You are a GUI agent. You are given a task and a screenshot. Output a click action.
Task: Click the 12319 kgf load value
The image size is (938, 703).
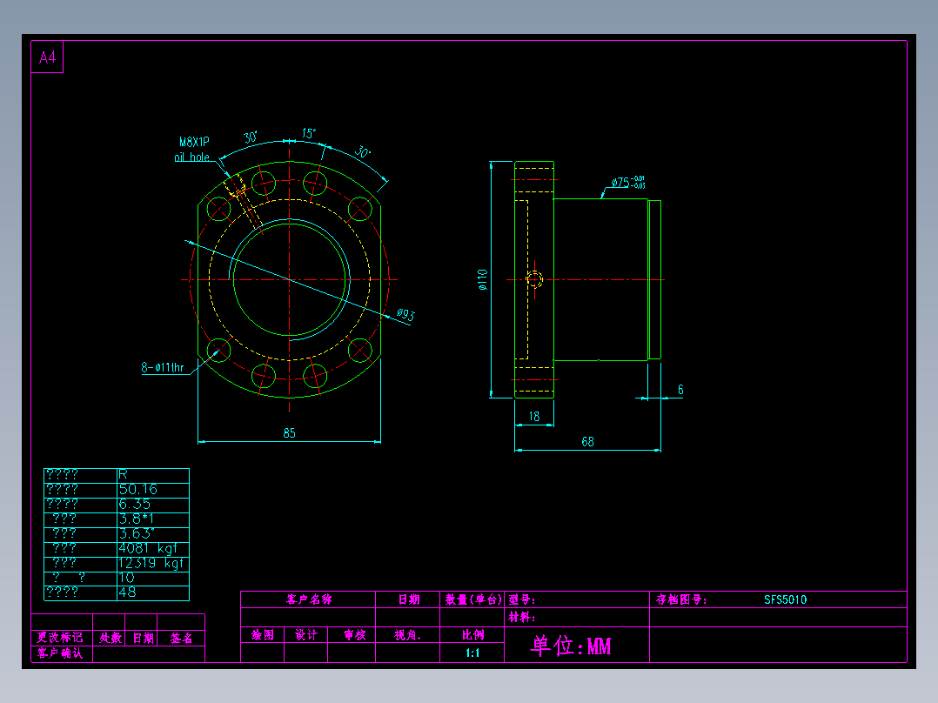[x=151, y=563]
